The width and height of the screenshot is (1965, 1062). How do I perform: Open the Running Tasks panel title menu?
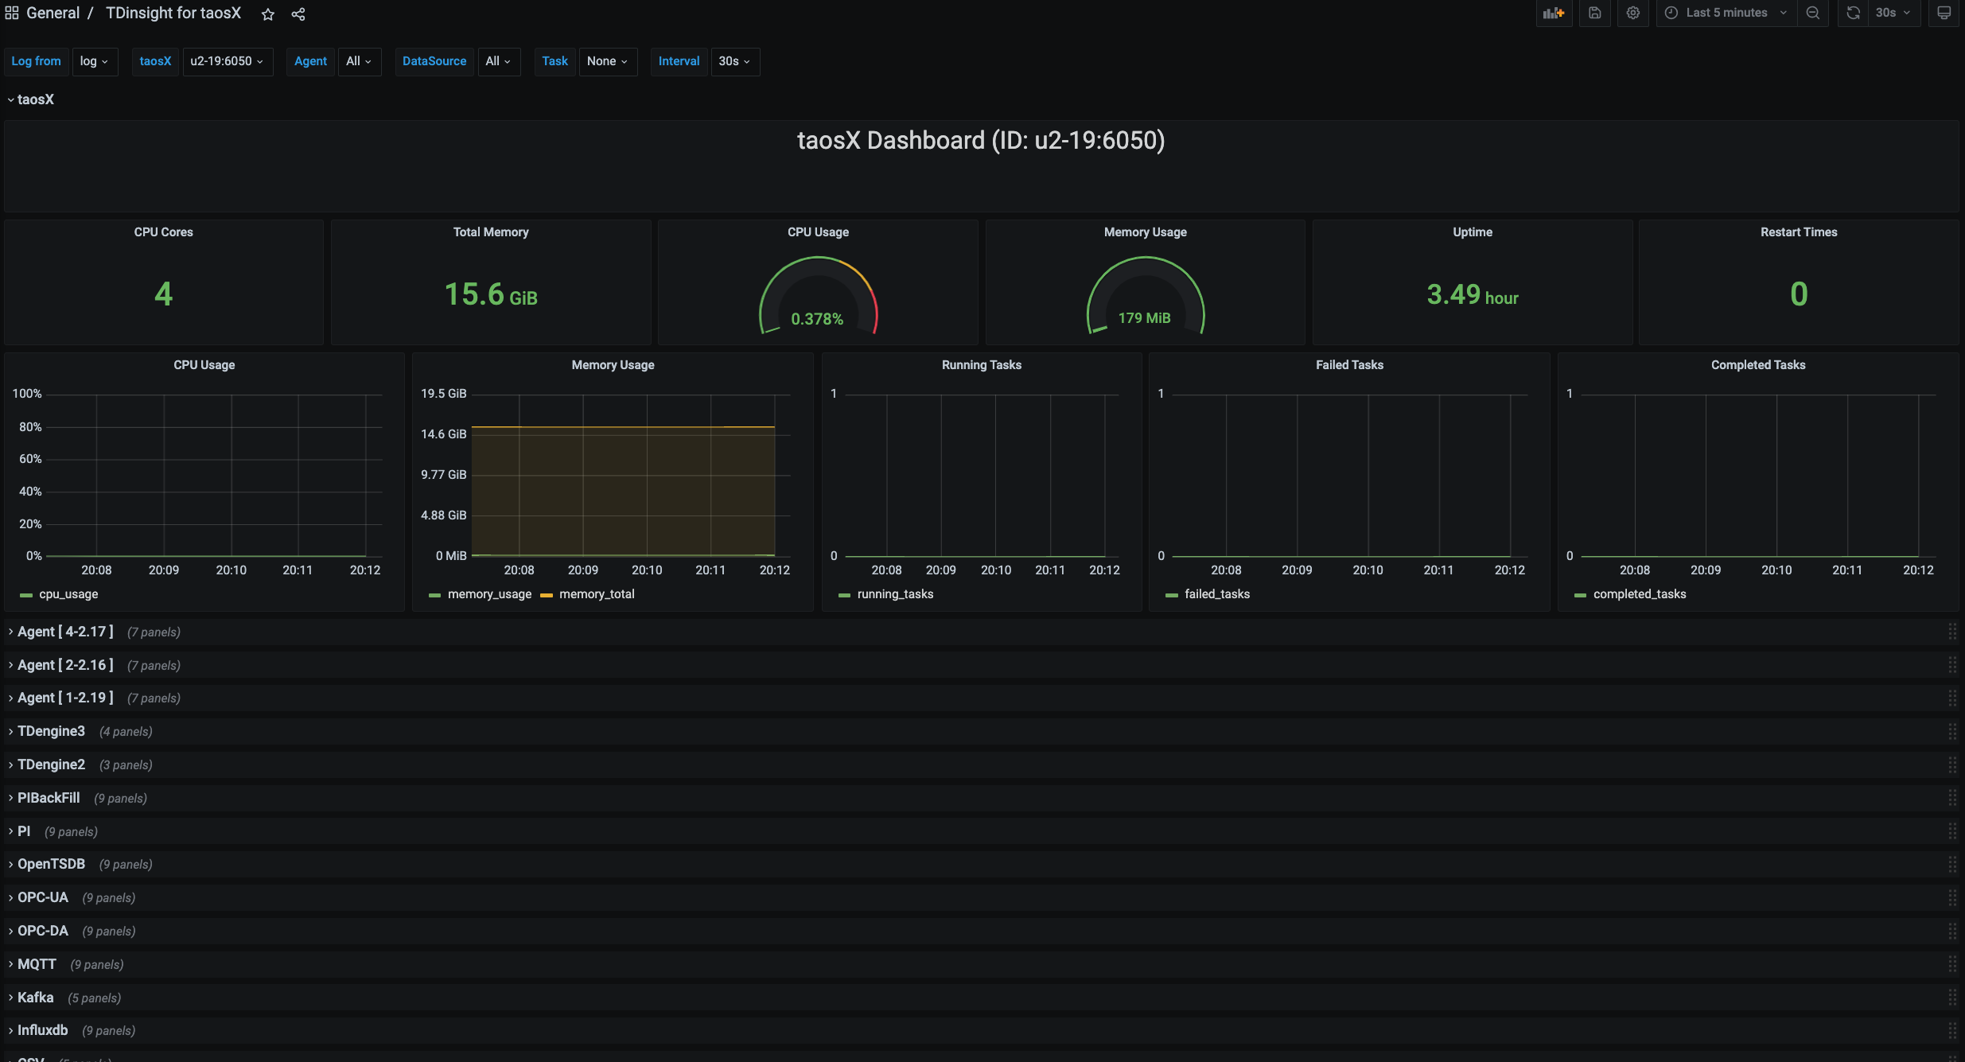pyautogui.click(x=981, y=365)
